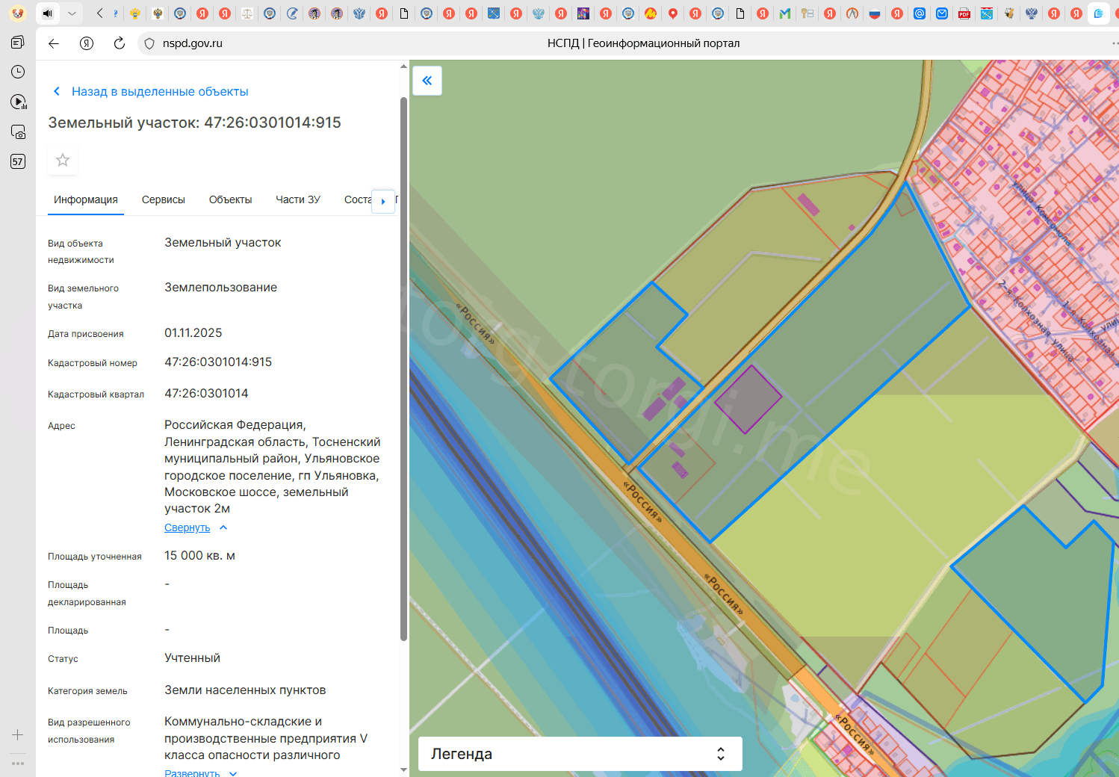Image resolution: width=1119 pixels, height=777 pixels.
Task: Click Назад в выделенные объекты link
Action: point(159,91)
